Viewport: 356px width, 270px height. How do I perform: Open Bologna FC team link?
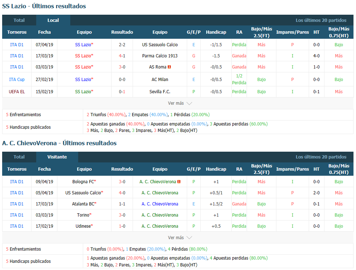point(83,182)
